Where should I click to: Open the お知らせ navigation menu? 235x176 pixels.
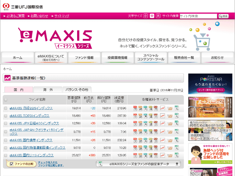pyautogui.click(x=217, y=58)
